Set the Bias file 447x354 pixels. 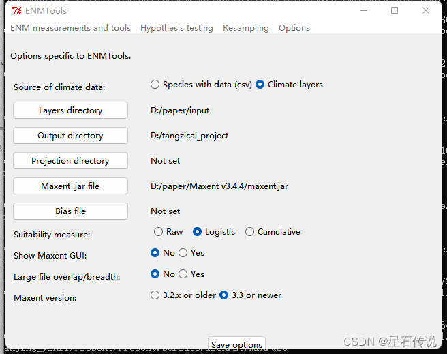tap(70, 211)
